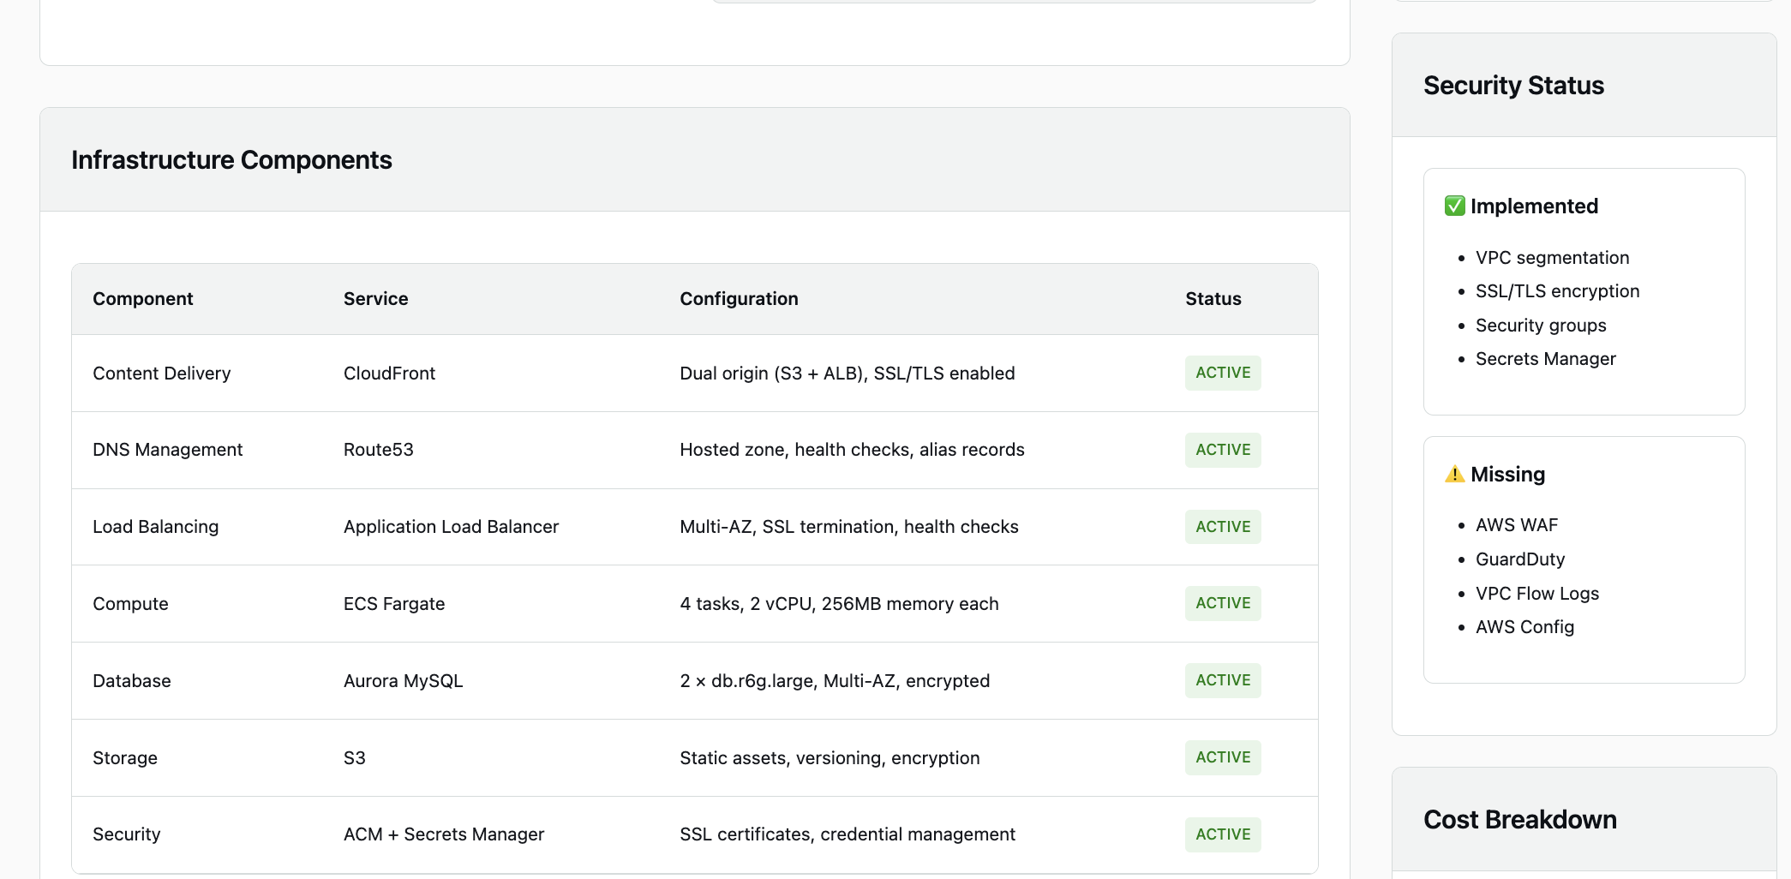Click the VPC segmentation list item
Viewport: 1791px width, 879px height.
pyautogui.click(x=1552, y=258)
